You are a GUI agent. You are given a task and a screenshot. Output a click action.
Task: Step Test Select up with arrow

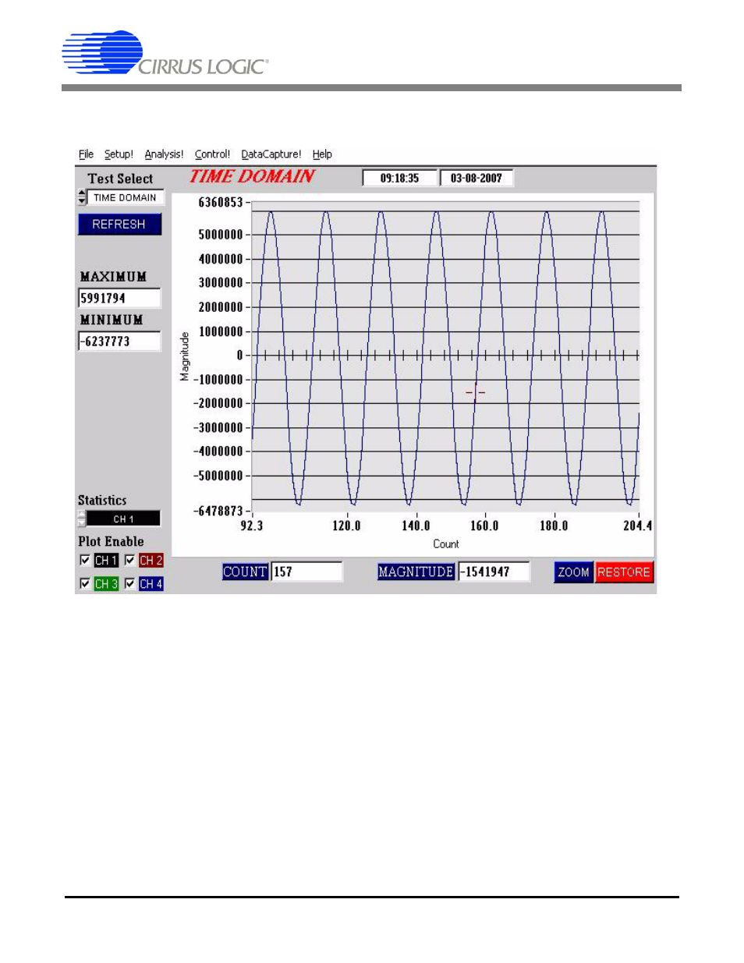[82, 193]
